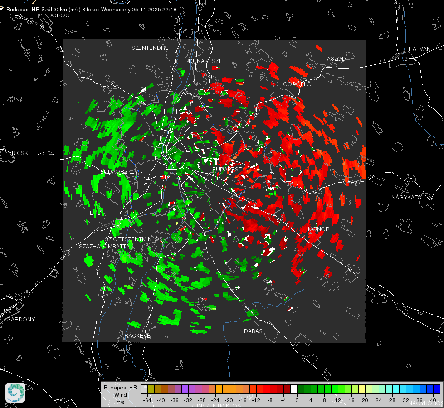This screenshot has height=408, width=444.
Task: Click the DUNAKESZI town label
Action: 204,61
